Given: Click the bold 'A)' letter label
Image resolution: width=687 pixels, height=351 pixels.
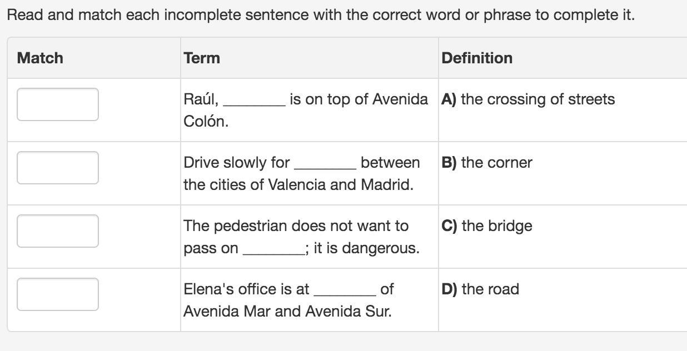Looking at the screenshot, I should pos(449,99).
